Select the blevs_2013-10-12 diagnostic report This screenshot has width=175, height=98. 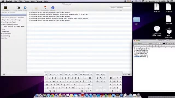(x=14, y=26)
